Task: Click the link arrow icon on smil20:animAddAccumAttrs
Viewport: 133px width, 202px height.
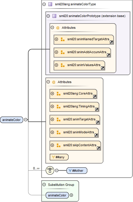Action: coord(108,55)
